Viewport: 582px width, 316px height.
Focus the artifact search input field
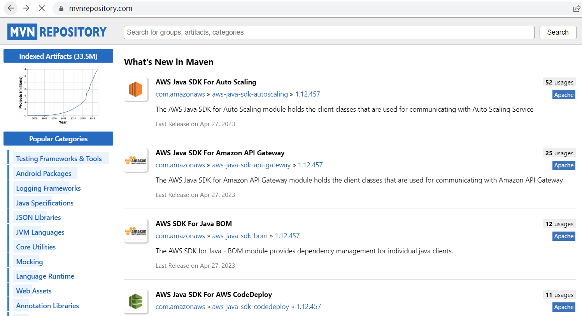[329, 32]
